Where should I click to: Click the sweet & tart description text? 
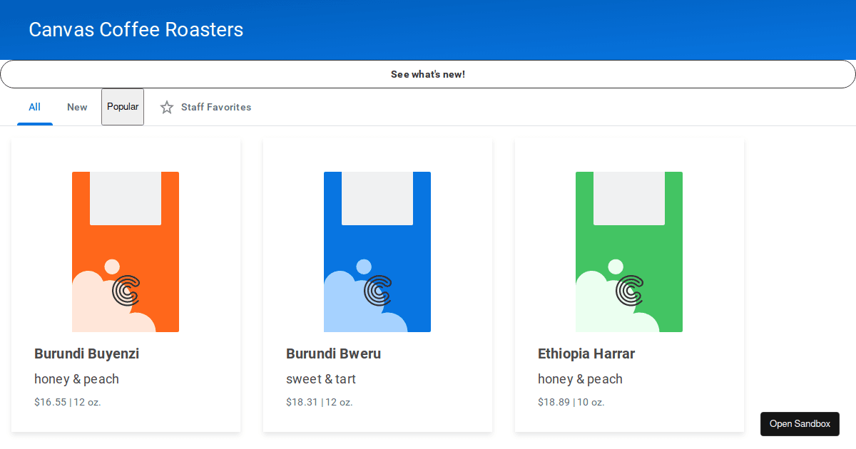coord(321,379)
